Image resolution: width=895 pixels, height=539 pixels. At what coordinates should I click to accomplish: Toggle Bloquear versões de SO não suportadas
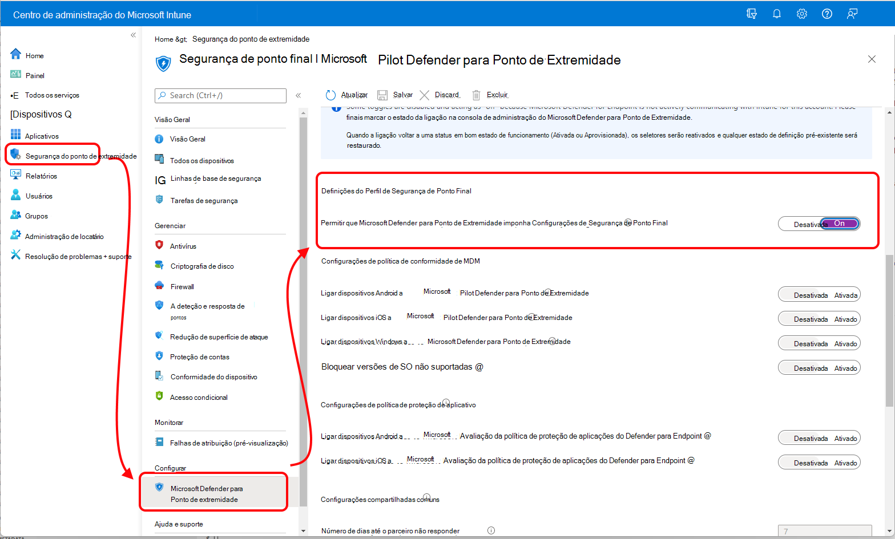[x=819, y=367]
